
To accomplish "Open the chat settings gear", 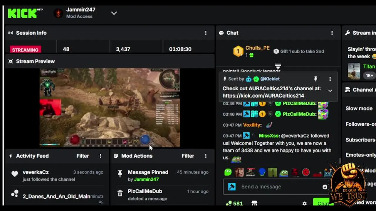I will [304, 203].
